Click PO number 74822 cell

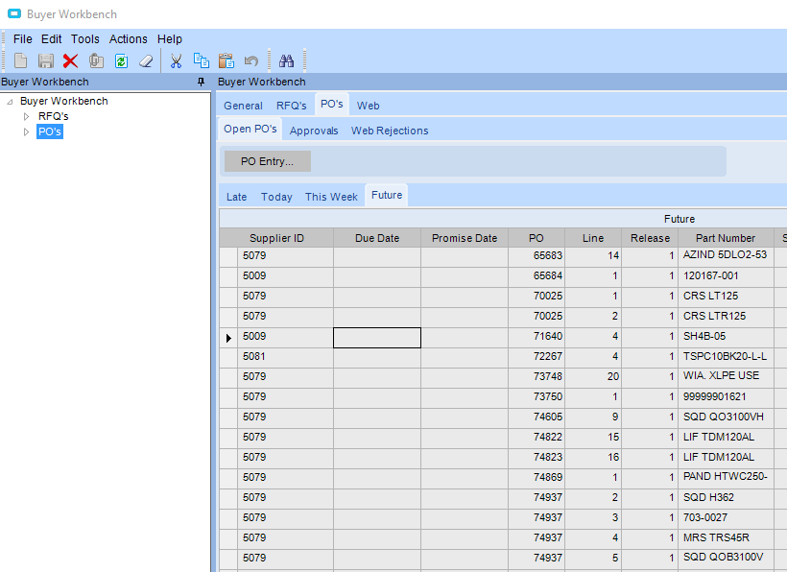(537, 438)
